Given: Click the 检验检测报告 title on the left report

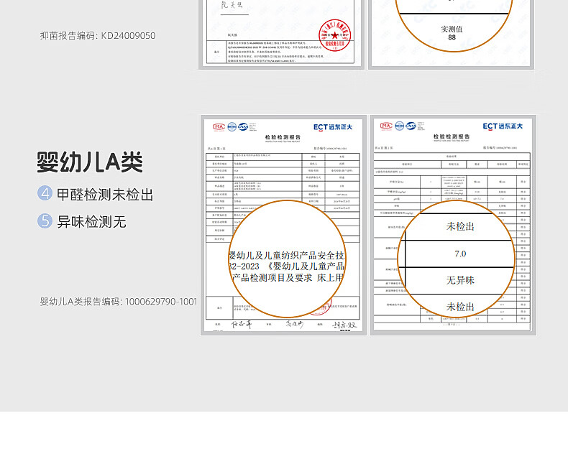Looking at the screenshot, I should [283, 137].
